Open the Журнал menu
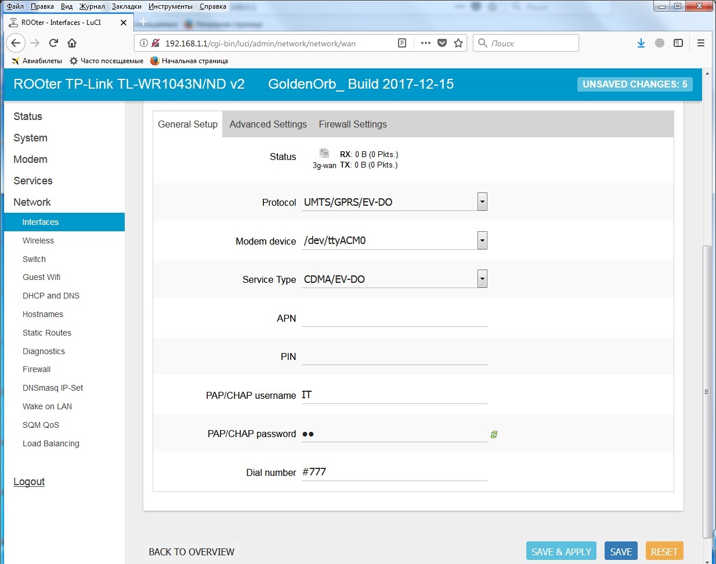Viewport: 716px width, 564px height. coord(92,6)
